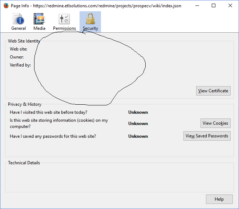Click the "Web site:" label
239x209 pixels.
click(19, 49)
